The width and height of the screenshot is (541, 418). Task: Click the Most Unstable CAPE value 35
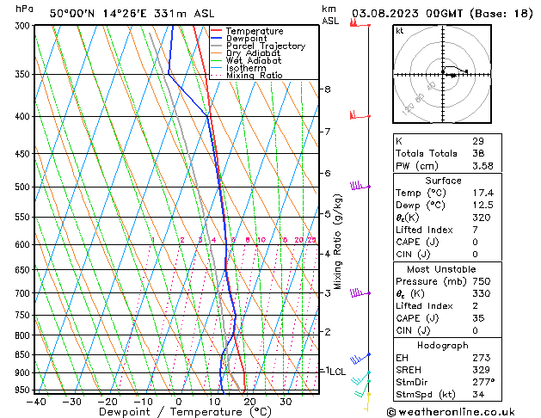pos(478,318)
